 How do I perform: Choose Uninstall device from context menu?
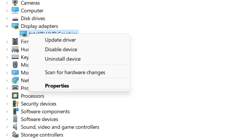pos(63,59)
